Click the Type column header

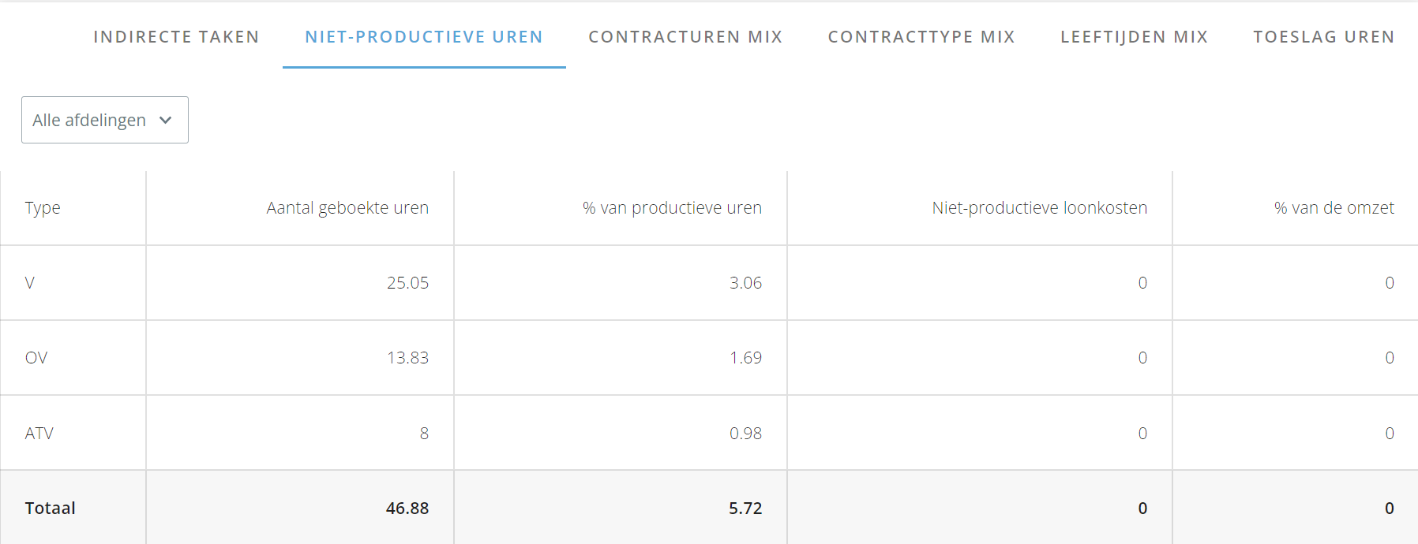[43, 208]
